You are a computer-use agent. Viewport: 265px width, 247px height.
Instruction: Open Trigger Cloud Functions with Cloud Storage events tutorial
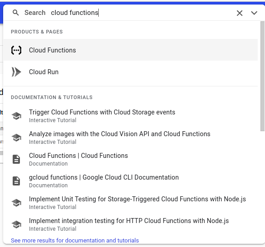click(x=130, y=116)
